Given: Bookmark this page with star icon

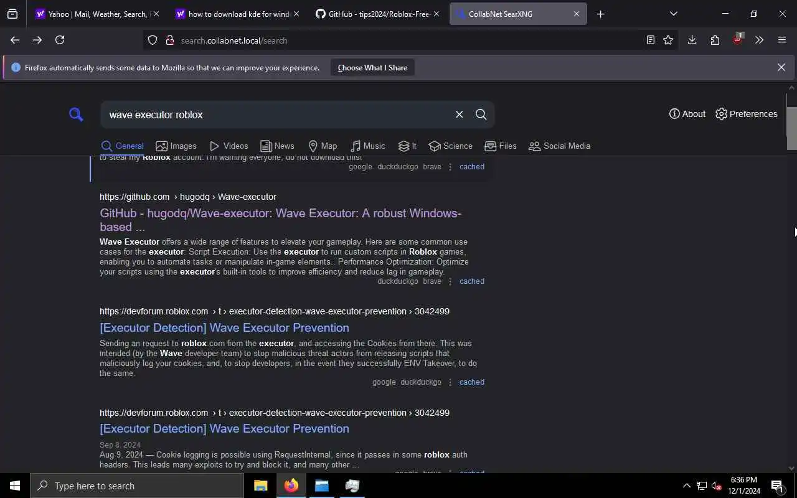Looking at the screenshot, I should pos(668,40).
